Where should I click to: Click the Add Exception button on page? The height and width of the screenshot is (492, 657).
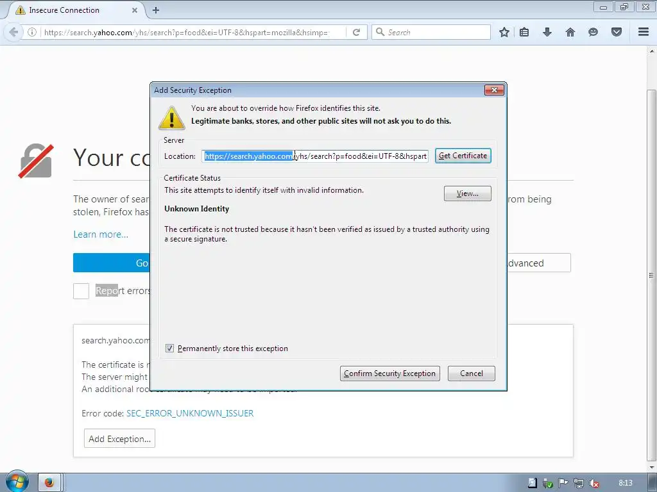click(119, 438)
